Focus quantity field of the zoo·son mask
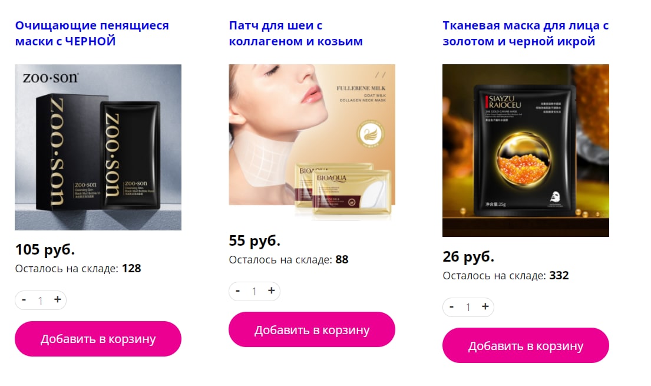 41,300
